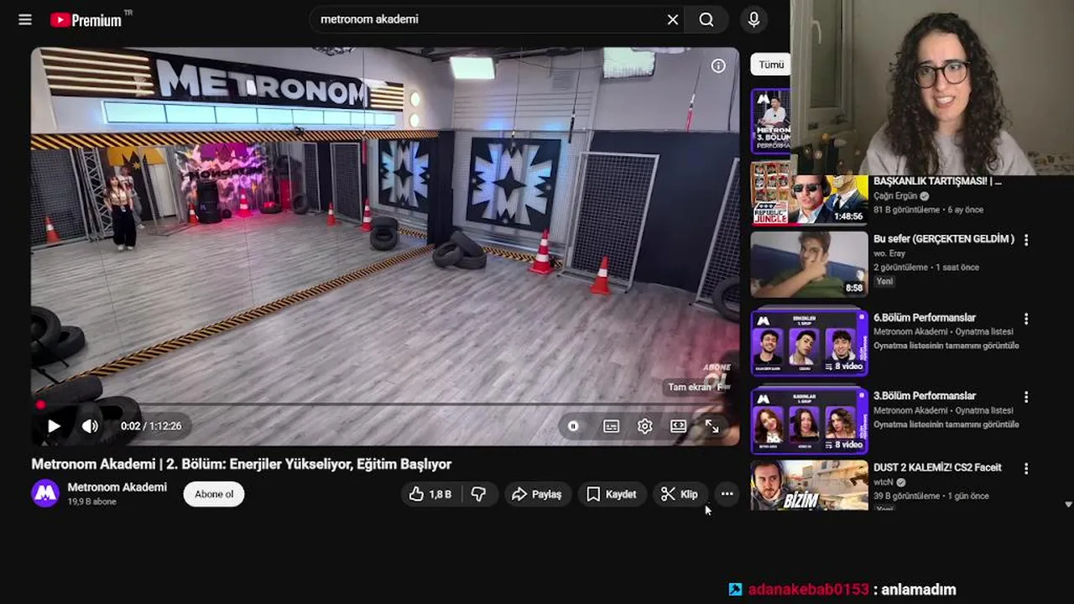Click the wo. Eray channel name
Screen dimensions: 1074x604
(x=891, y=254)
